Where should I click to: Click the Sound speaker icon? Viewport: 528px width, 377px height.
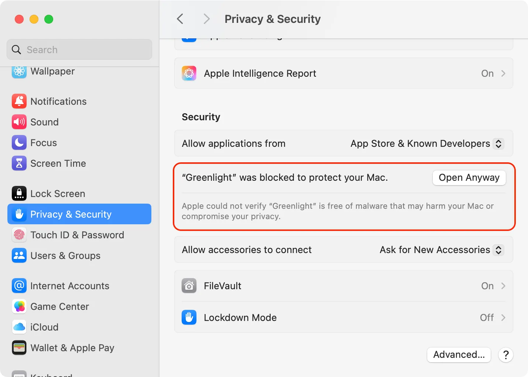pos(19,122)
